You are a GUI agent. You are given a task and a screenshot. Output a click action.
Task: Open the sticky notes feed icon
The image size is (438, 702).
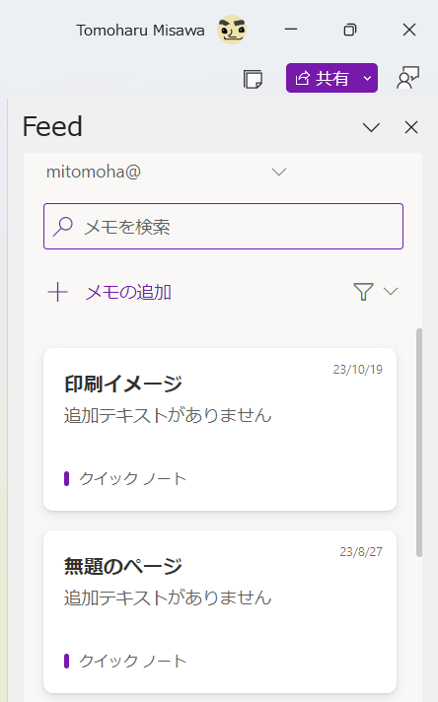point(254,79)
